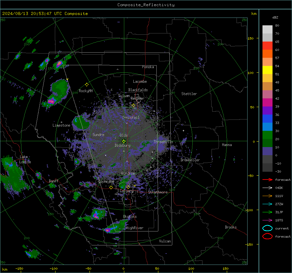Click the Calgary city label
This screenshot has width=292, height=273.
coord(127,191)
